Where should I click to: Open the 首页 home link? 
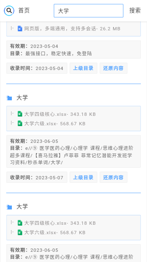click(x=24, y=11)
